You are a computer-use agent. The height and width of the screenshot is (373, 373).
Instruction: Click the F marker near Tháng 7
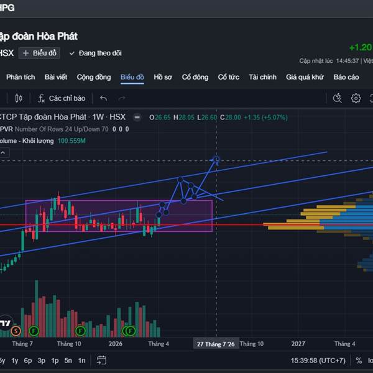[x=34, y=331]
